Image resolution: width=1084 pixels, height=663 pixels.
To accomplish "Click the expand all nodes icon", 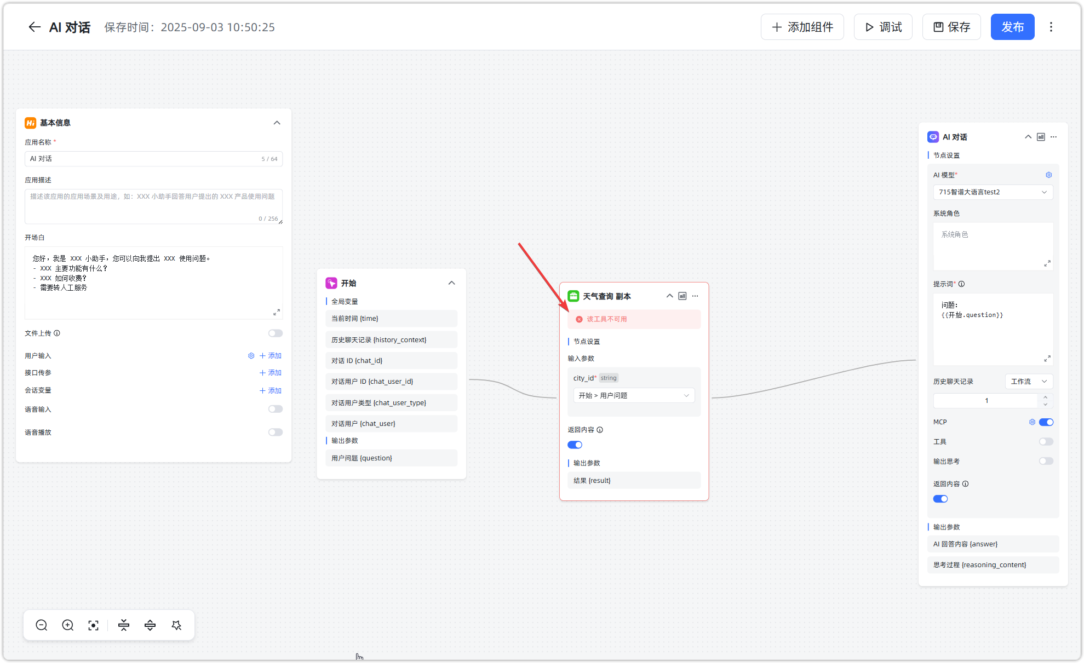I will coord(150,625).
